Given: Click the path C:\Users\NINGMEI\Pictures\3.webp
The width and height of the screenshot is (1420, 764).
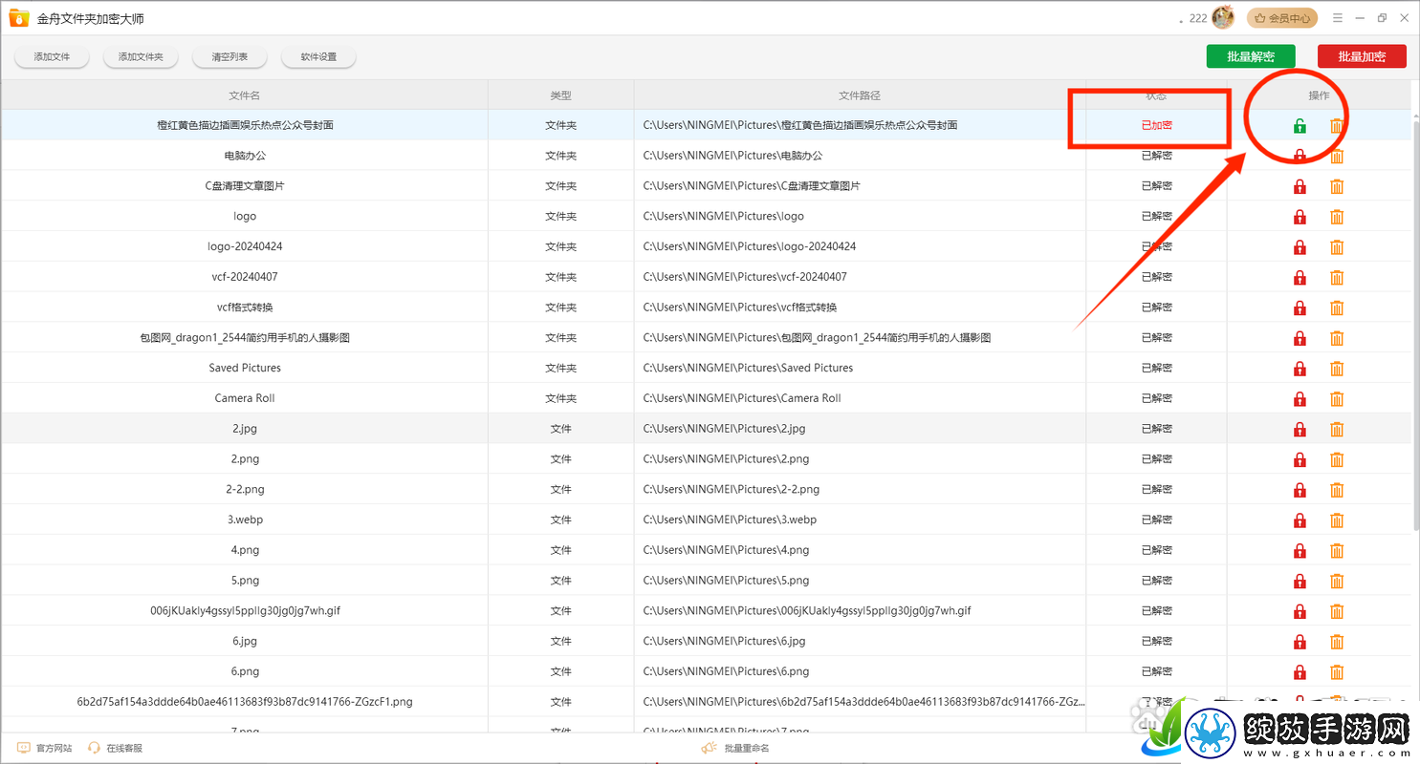Looking at the screenshot, I should (730, 520).
